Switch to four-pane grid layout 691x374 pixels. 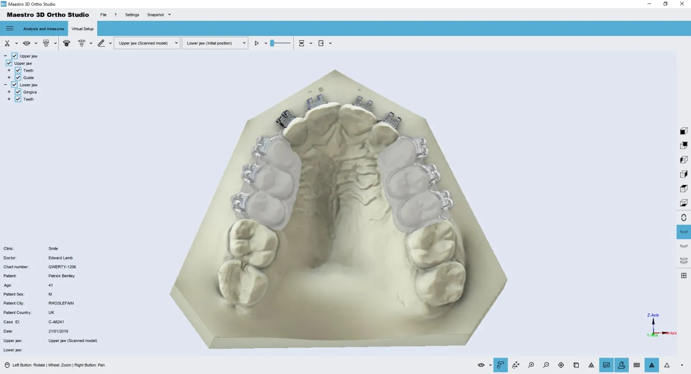coord(684,276)
